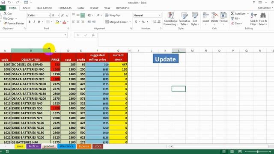Click Increase Indent icon
This screenshot has width=274, height=154.
[94, 22]
